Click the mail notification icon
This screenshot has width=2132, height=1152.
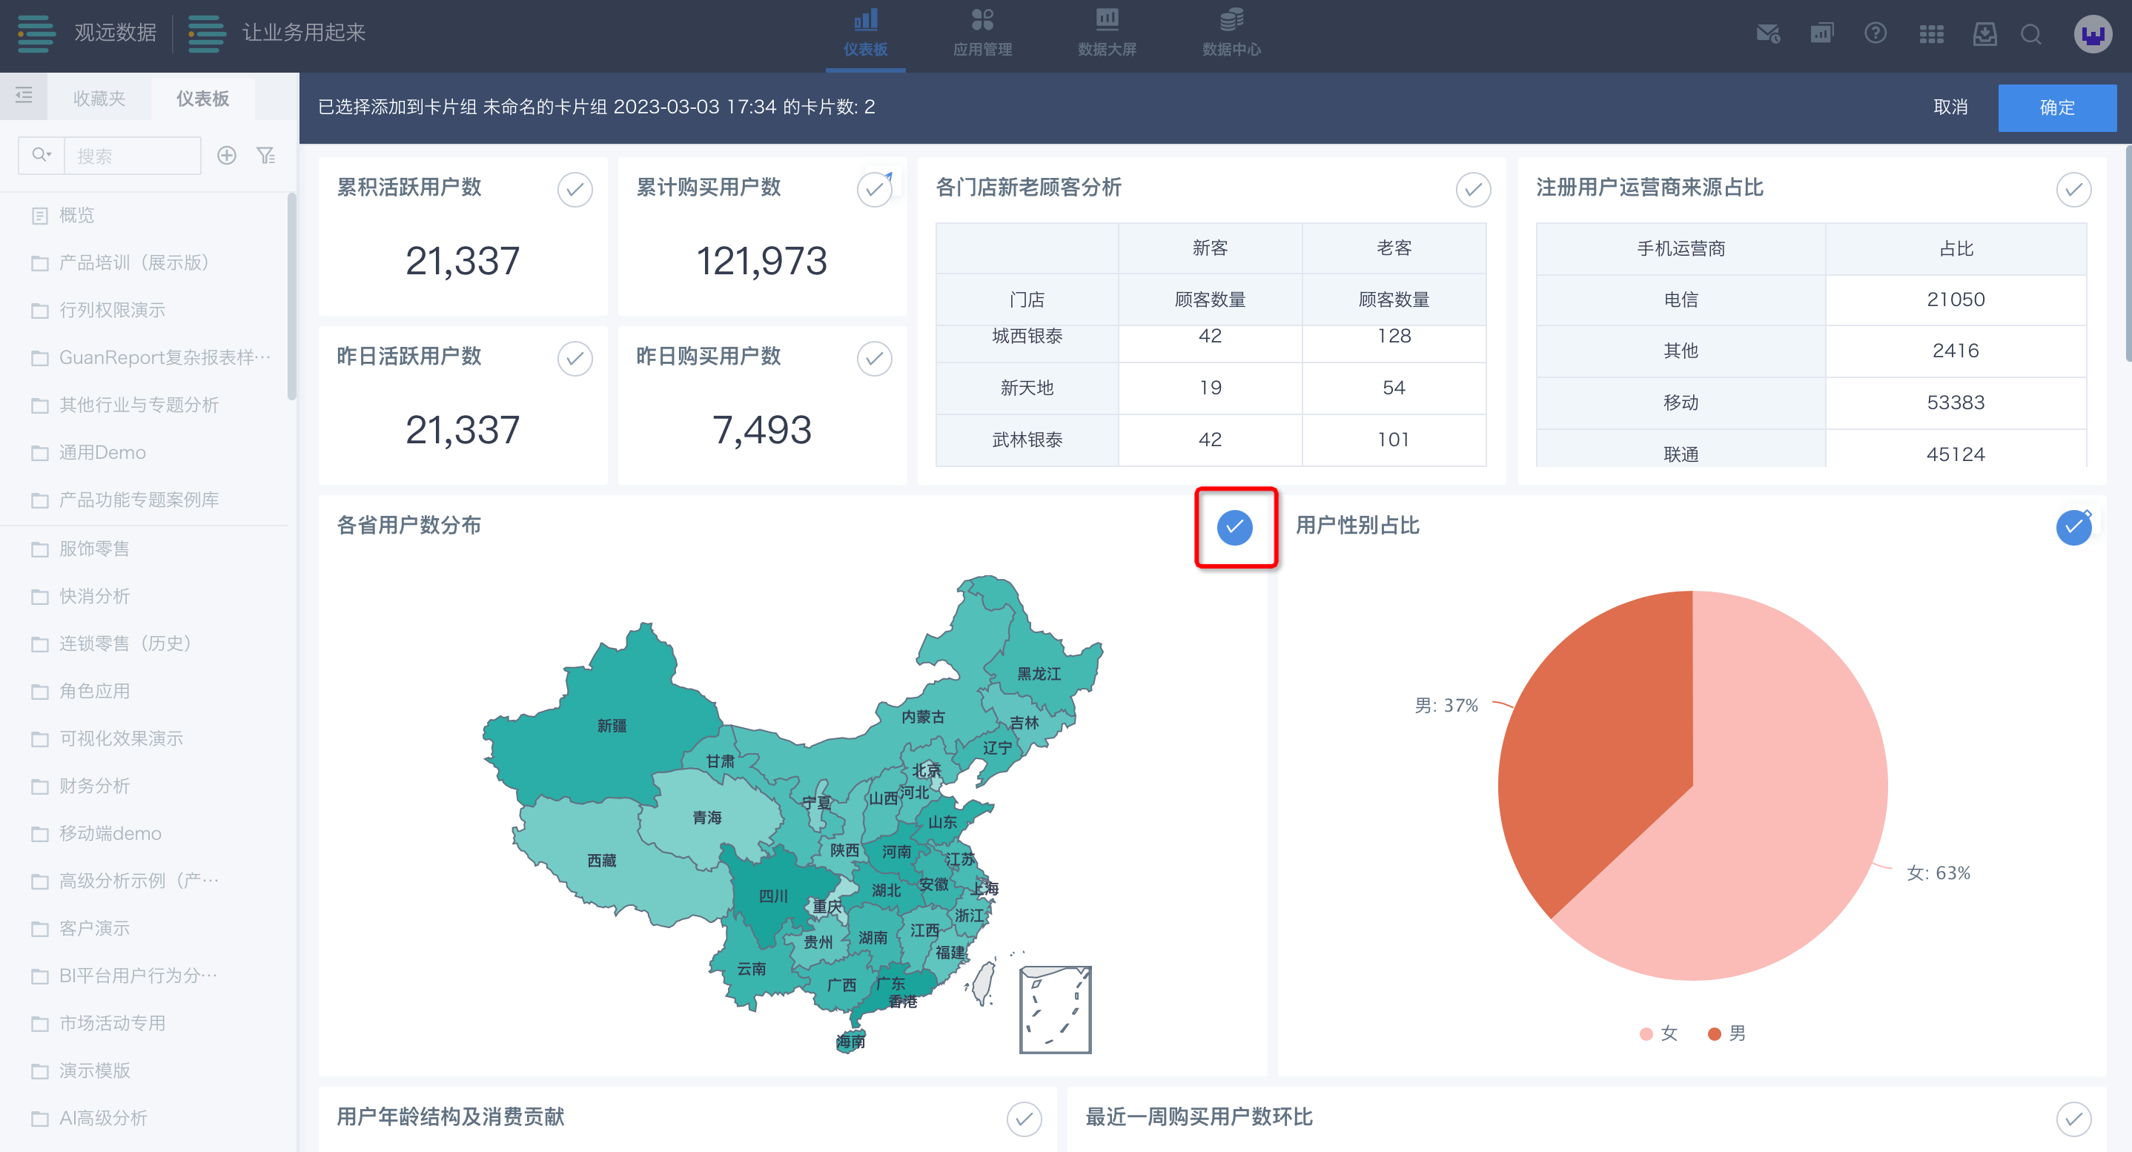1768,34
